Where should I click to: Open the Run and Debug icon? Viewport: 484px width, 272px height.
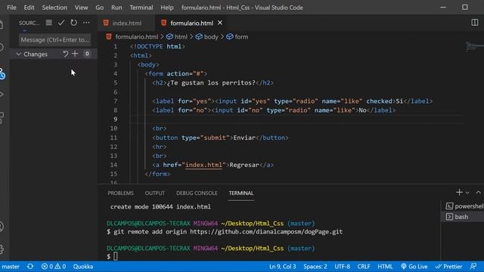(2, 94)
